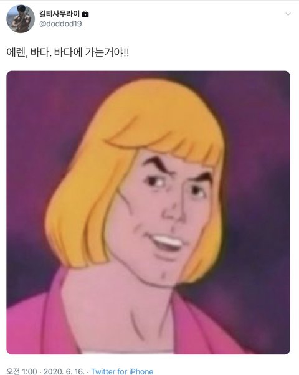The width and height of the screenshot is (299, 375).
Task: Expand the tweet options chevron menu
Action: (x=288, y=14)
